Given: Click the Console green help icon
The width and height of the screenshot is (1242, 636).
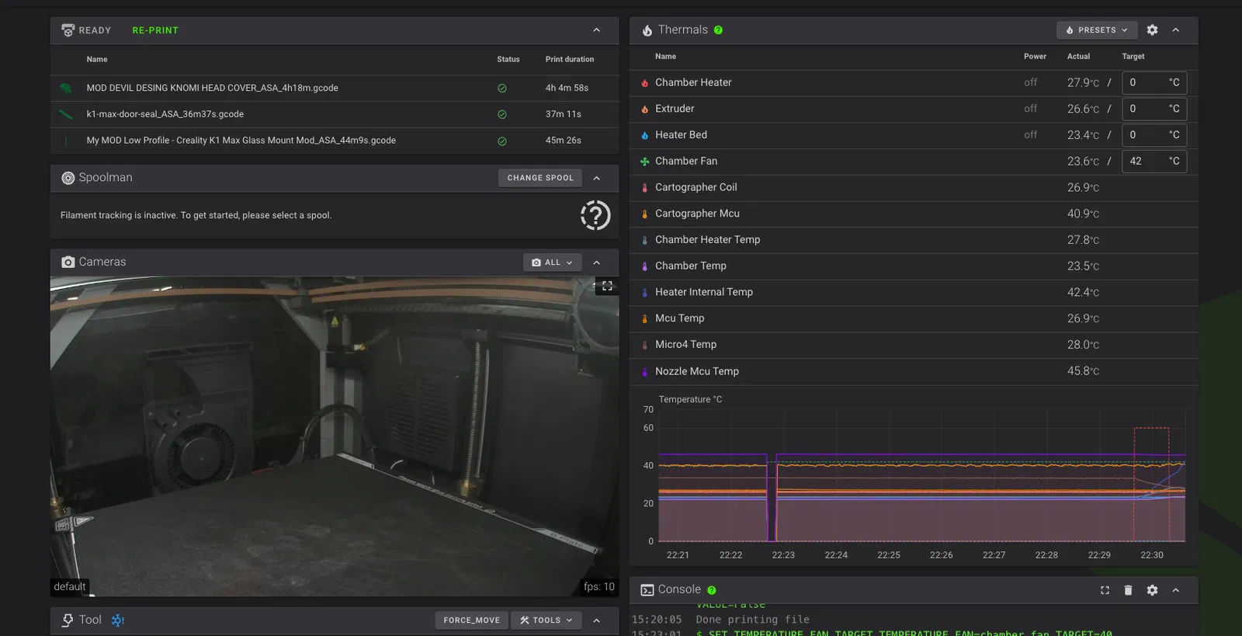Looking at the screenshot, I should click(x=712, y=590).
